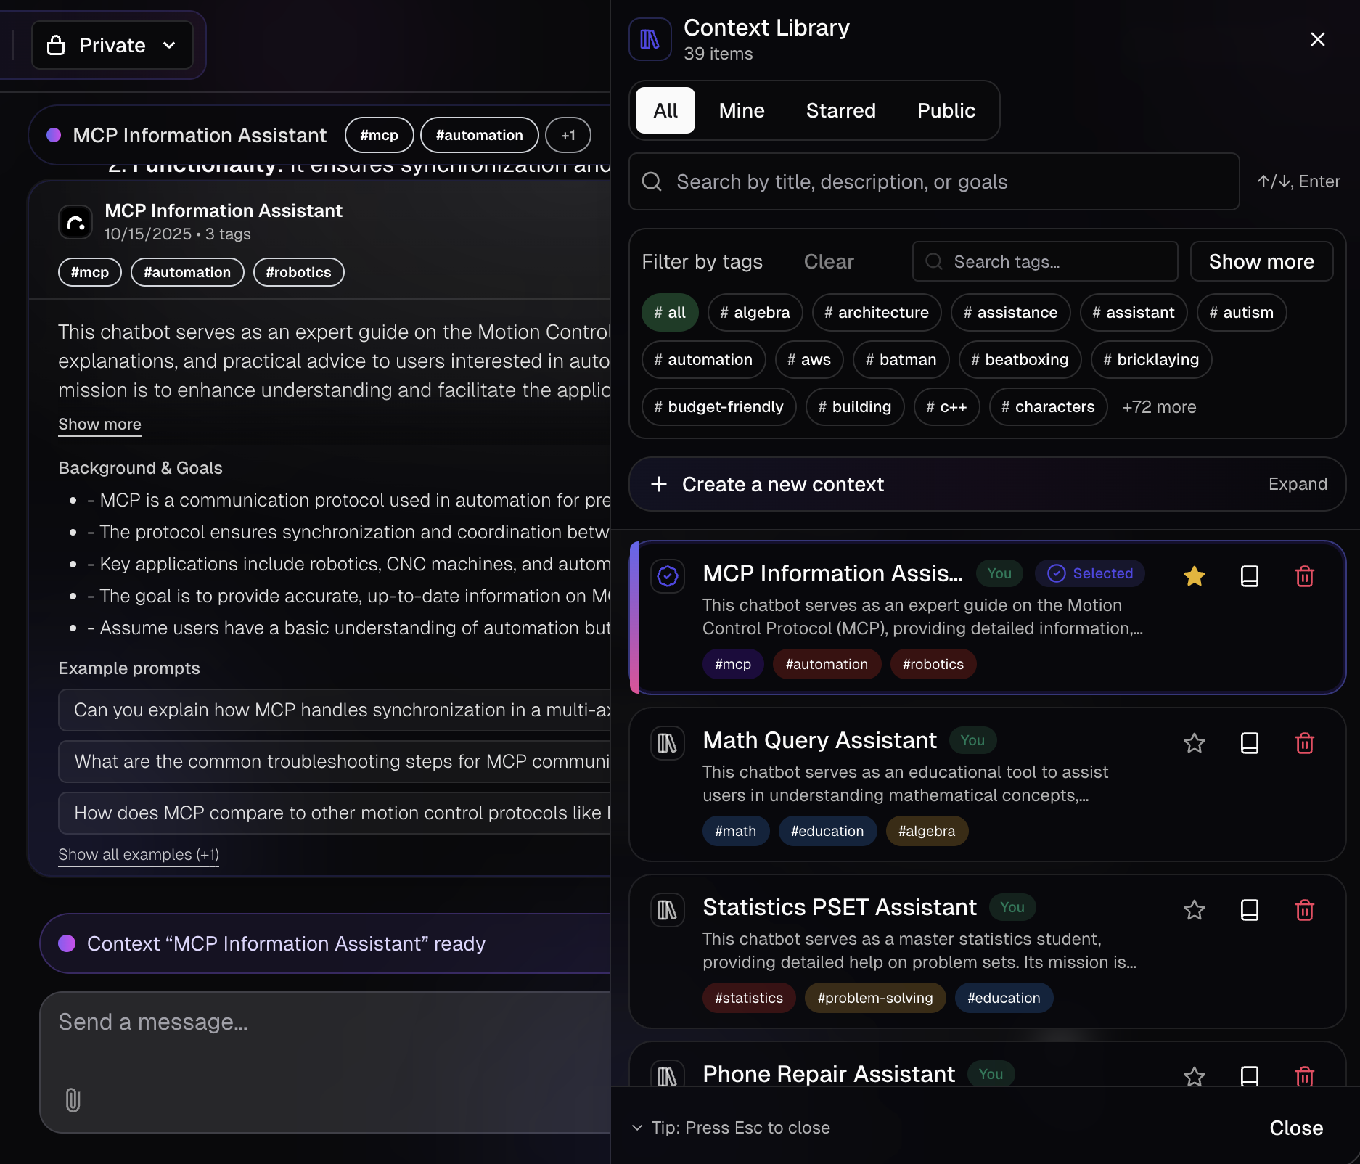Open details book icon for Phone Repair Assistant

click(x=1249, y=1076)
